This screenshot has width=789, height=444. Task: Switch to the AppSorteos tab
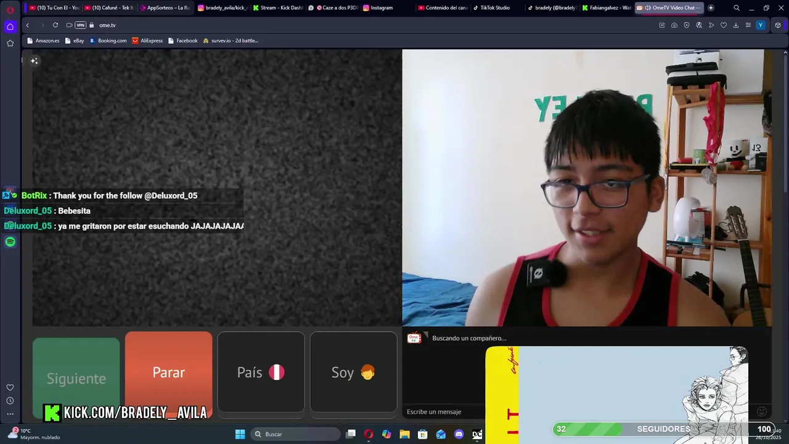(x=164, y=8)
